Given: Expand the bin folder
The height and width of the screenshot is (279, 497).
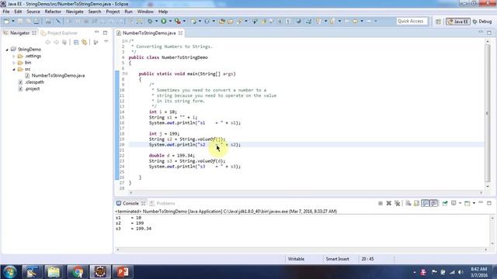Looking at the screenshot, I should 14,63.
